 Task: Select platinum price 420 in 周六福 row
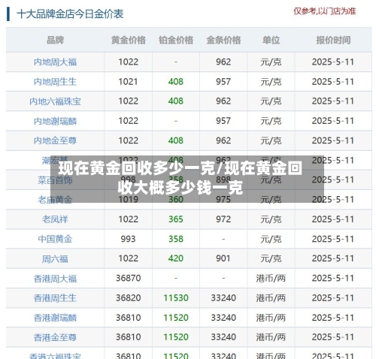coord(176,258)
